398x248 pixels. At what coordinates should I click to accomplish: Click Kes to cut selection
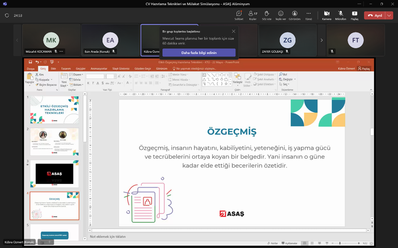[40, 75]
